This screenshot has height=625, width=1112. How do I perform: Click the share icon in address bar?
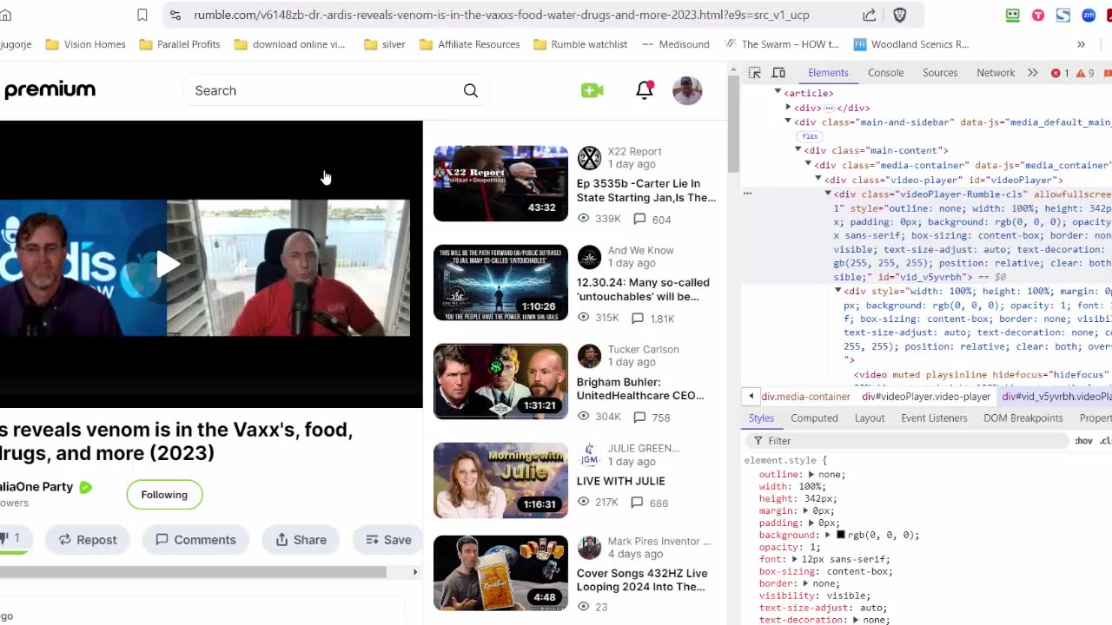click(x=870, y=15)
